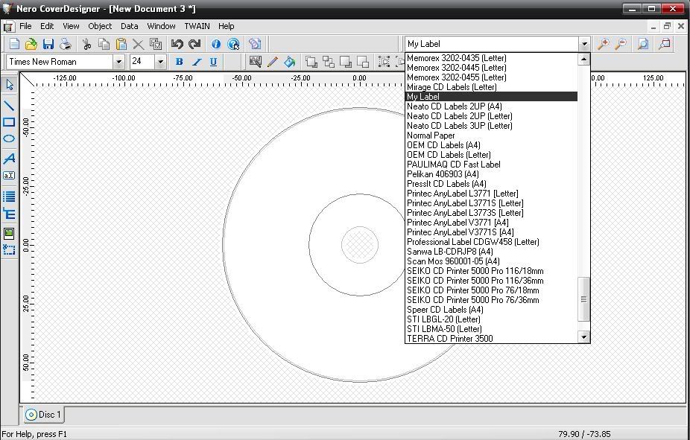Viewport: 690px width, 440px height.
Task: Choose TERRA CD Printer 3500 template
Action: (x=463, y=338)
